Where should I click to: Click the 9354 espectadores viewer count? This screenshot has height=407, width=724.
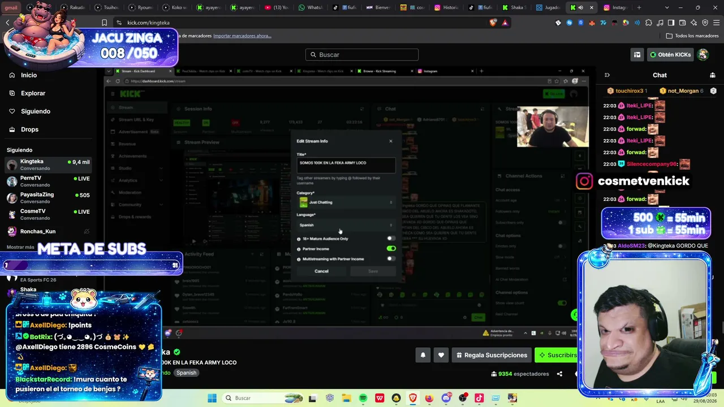coord(520,374)
